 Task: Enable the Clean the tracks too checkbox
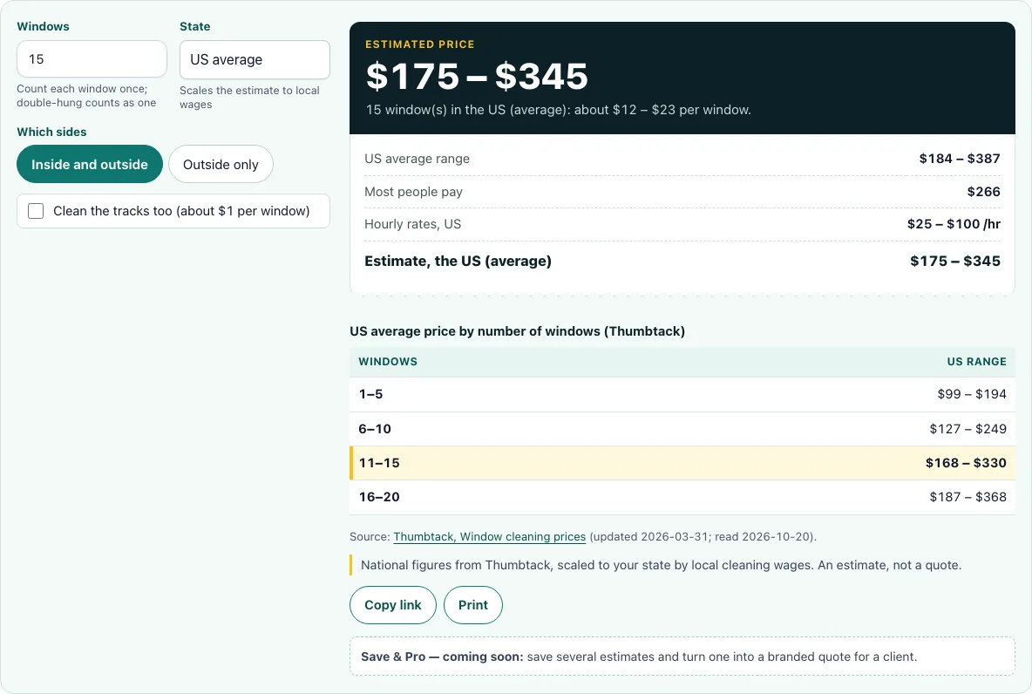37,211
